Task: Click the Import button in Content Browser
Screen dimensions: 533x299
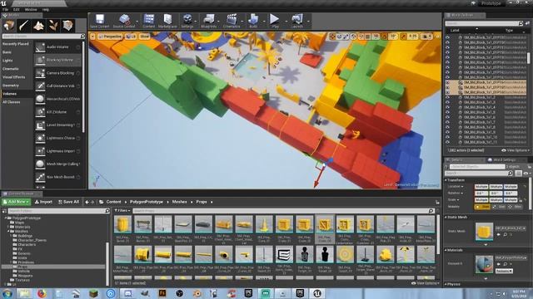Action: point(44,202)
